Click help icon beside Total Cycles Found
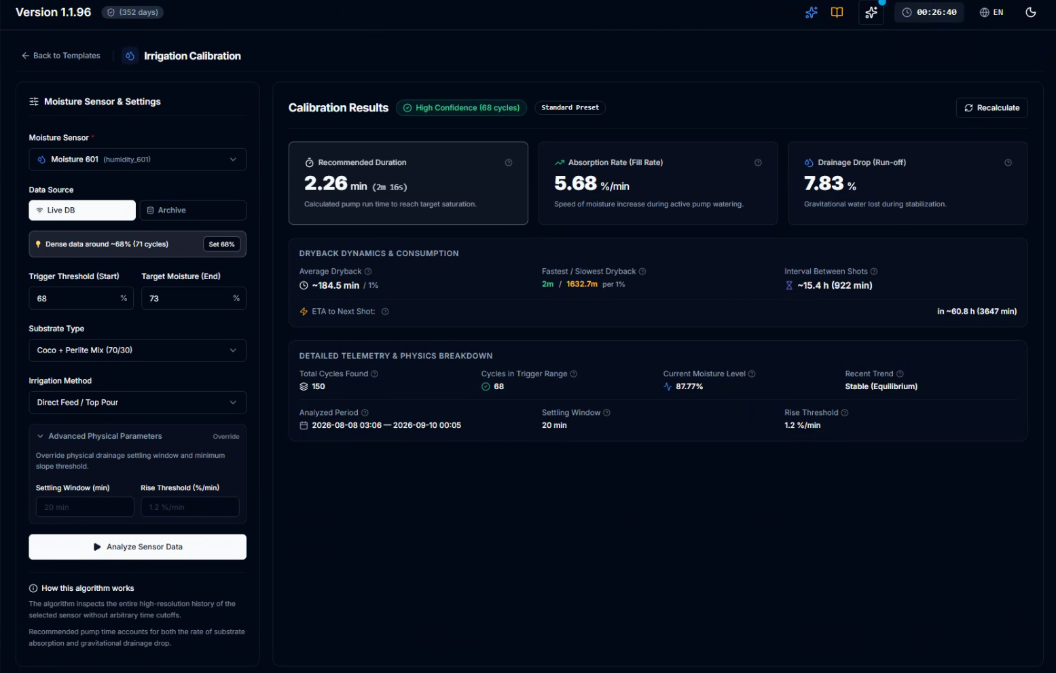1056x673 pixels. 374,374
